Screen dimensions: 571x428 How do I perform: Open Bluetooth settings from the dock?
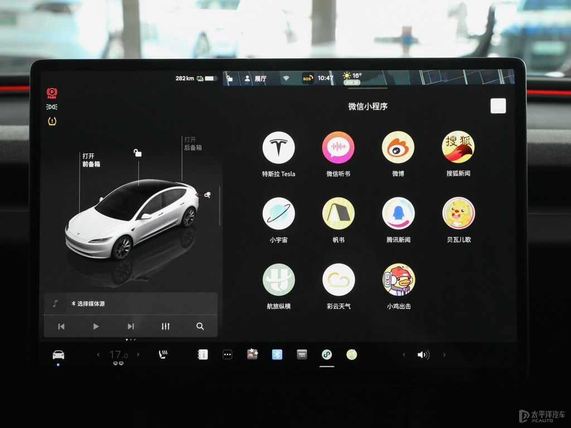pyautogui.click(x=277, y=354)
